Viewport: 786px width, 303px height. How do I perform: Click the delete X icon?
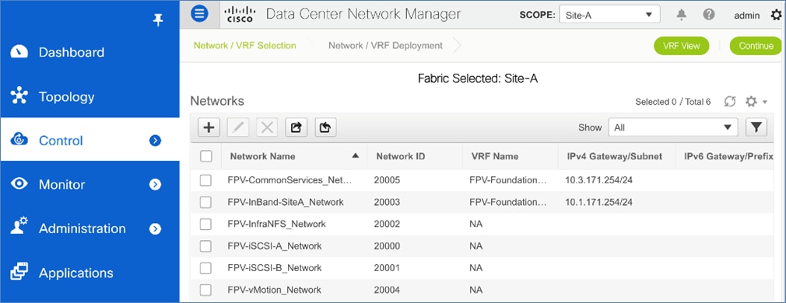point(267,127)
